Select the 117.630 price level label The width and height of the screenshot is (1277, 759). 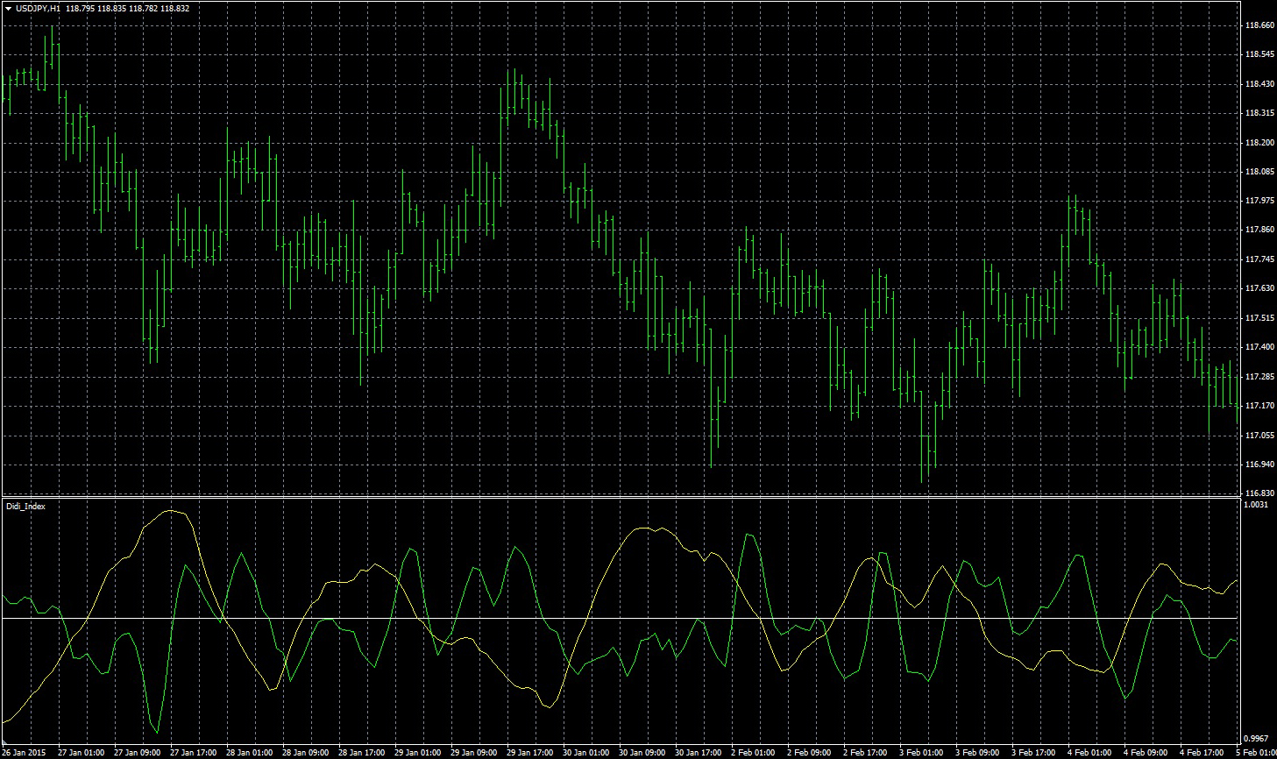1259,288
